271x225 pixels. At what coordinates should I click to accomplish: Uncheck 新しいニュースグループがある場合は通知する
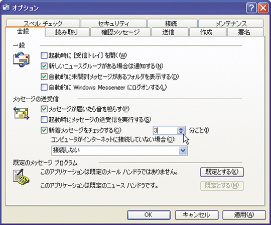[x=44, y=66]
